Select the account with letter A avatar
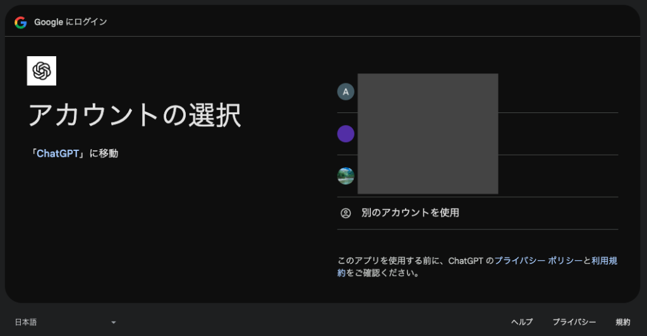Image resolution: width=647 pixels, height=336 pixels. [x=478, y=92]
